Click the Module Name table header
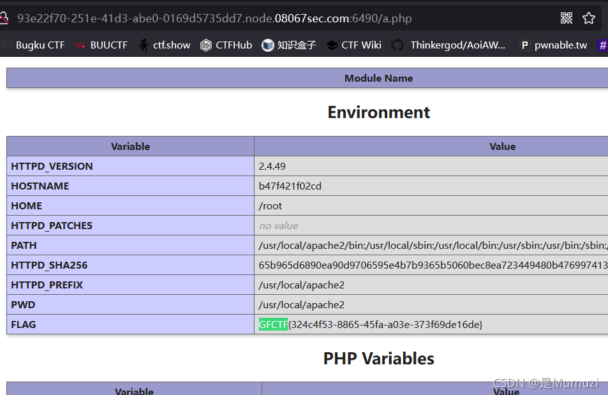The width and height of the screenshot is (608, 395). 378,78
